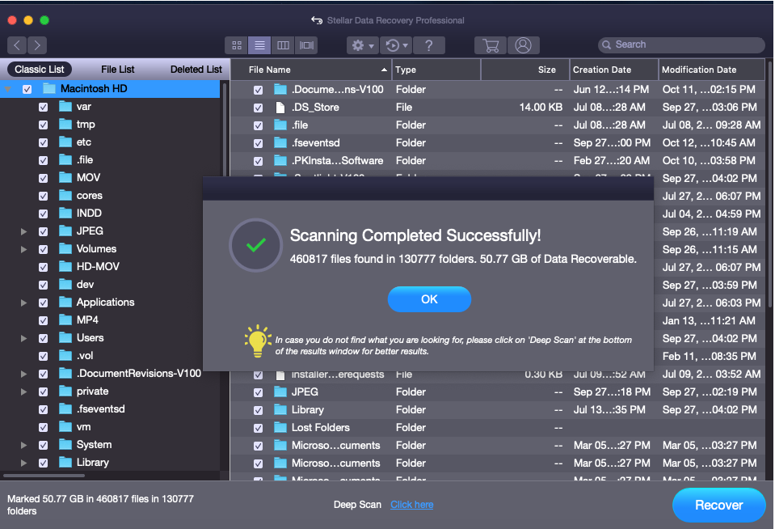Switch to the File List tab
The width and height of the screenshot is (775, 529).
118,70
